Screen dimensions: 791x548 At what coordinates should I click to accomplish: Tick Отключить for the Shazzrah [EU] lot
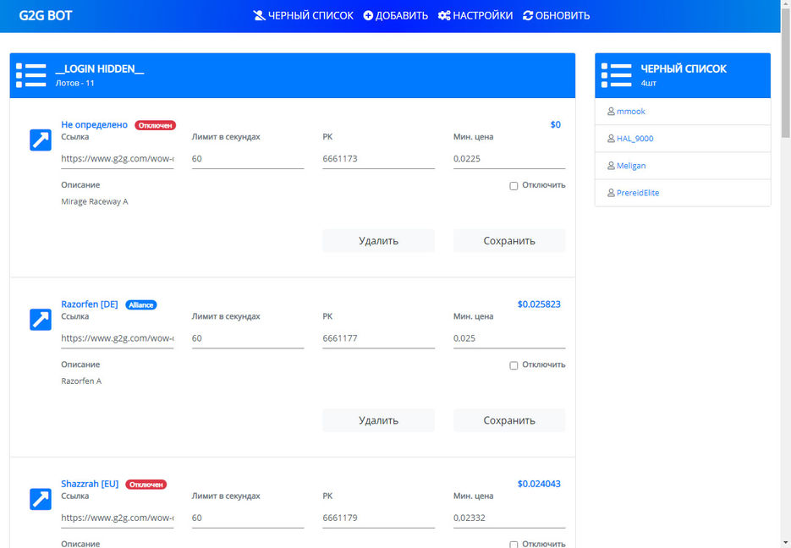coord(514,545)
